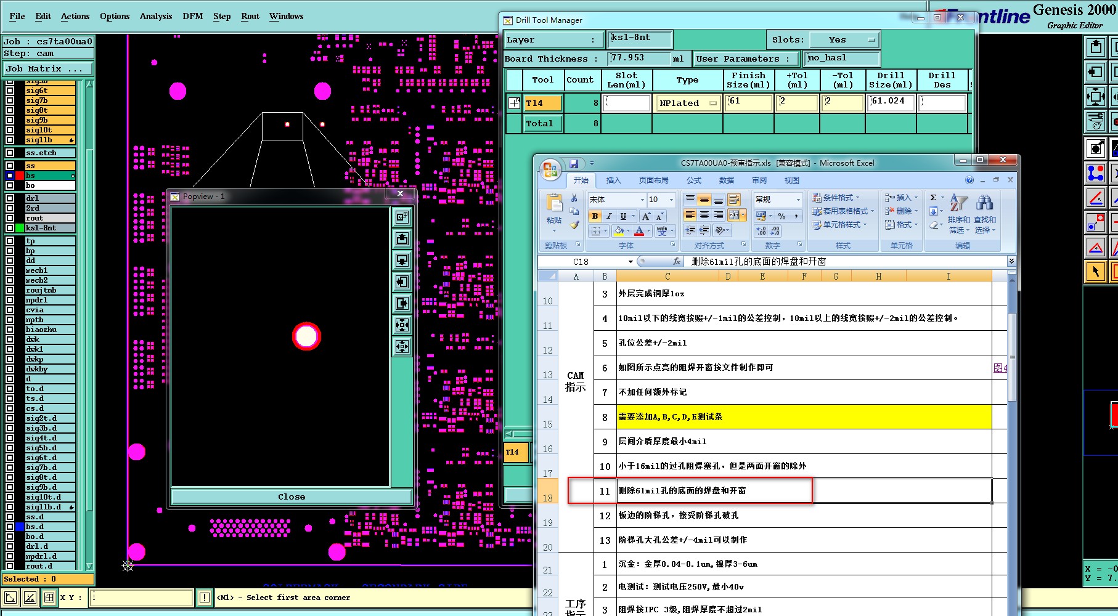
Task: Toggle the ss.etch layer checkbox
Action: point(10,153)
